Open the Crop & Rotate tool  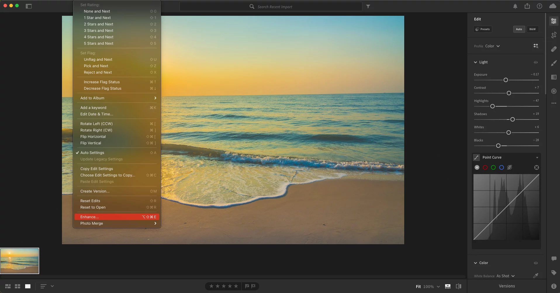click(554, 35)
